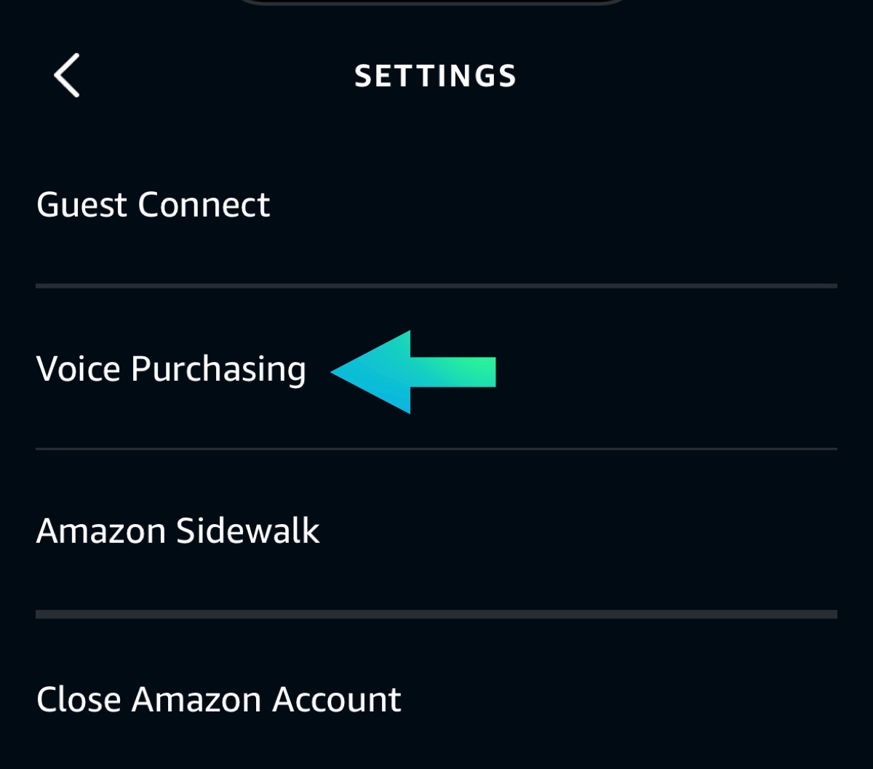The width and height of the screenshot is (873, 769).
Task: Click the thin divider under Voice Purchasing
Action: 436,449
